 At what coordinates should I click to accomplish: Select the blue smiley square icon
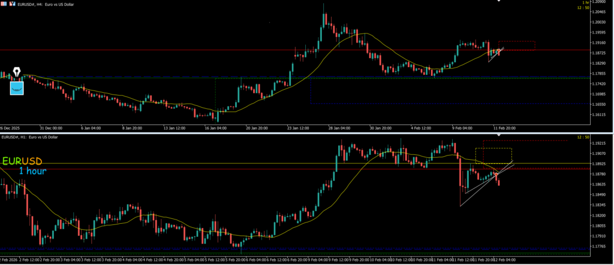point(17,87)
